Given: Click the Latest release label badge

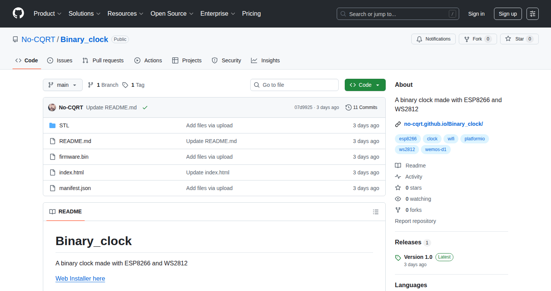Looking at the screenshot, I should pos(444,257).
